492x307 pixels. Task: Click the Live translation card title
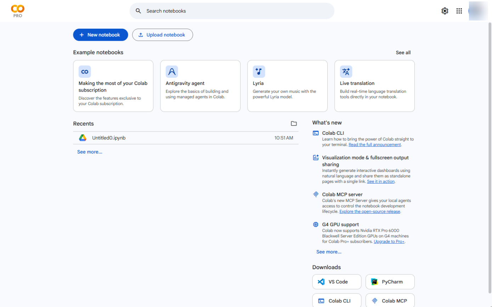357,83
